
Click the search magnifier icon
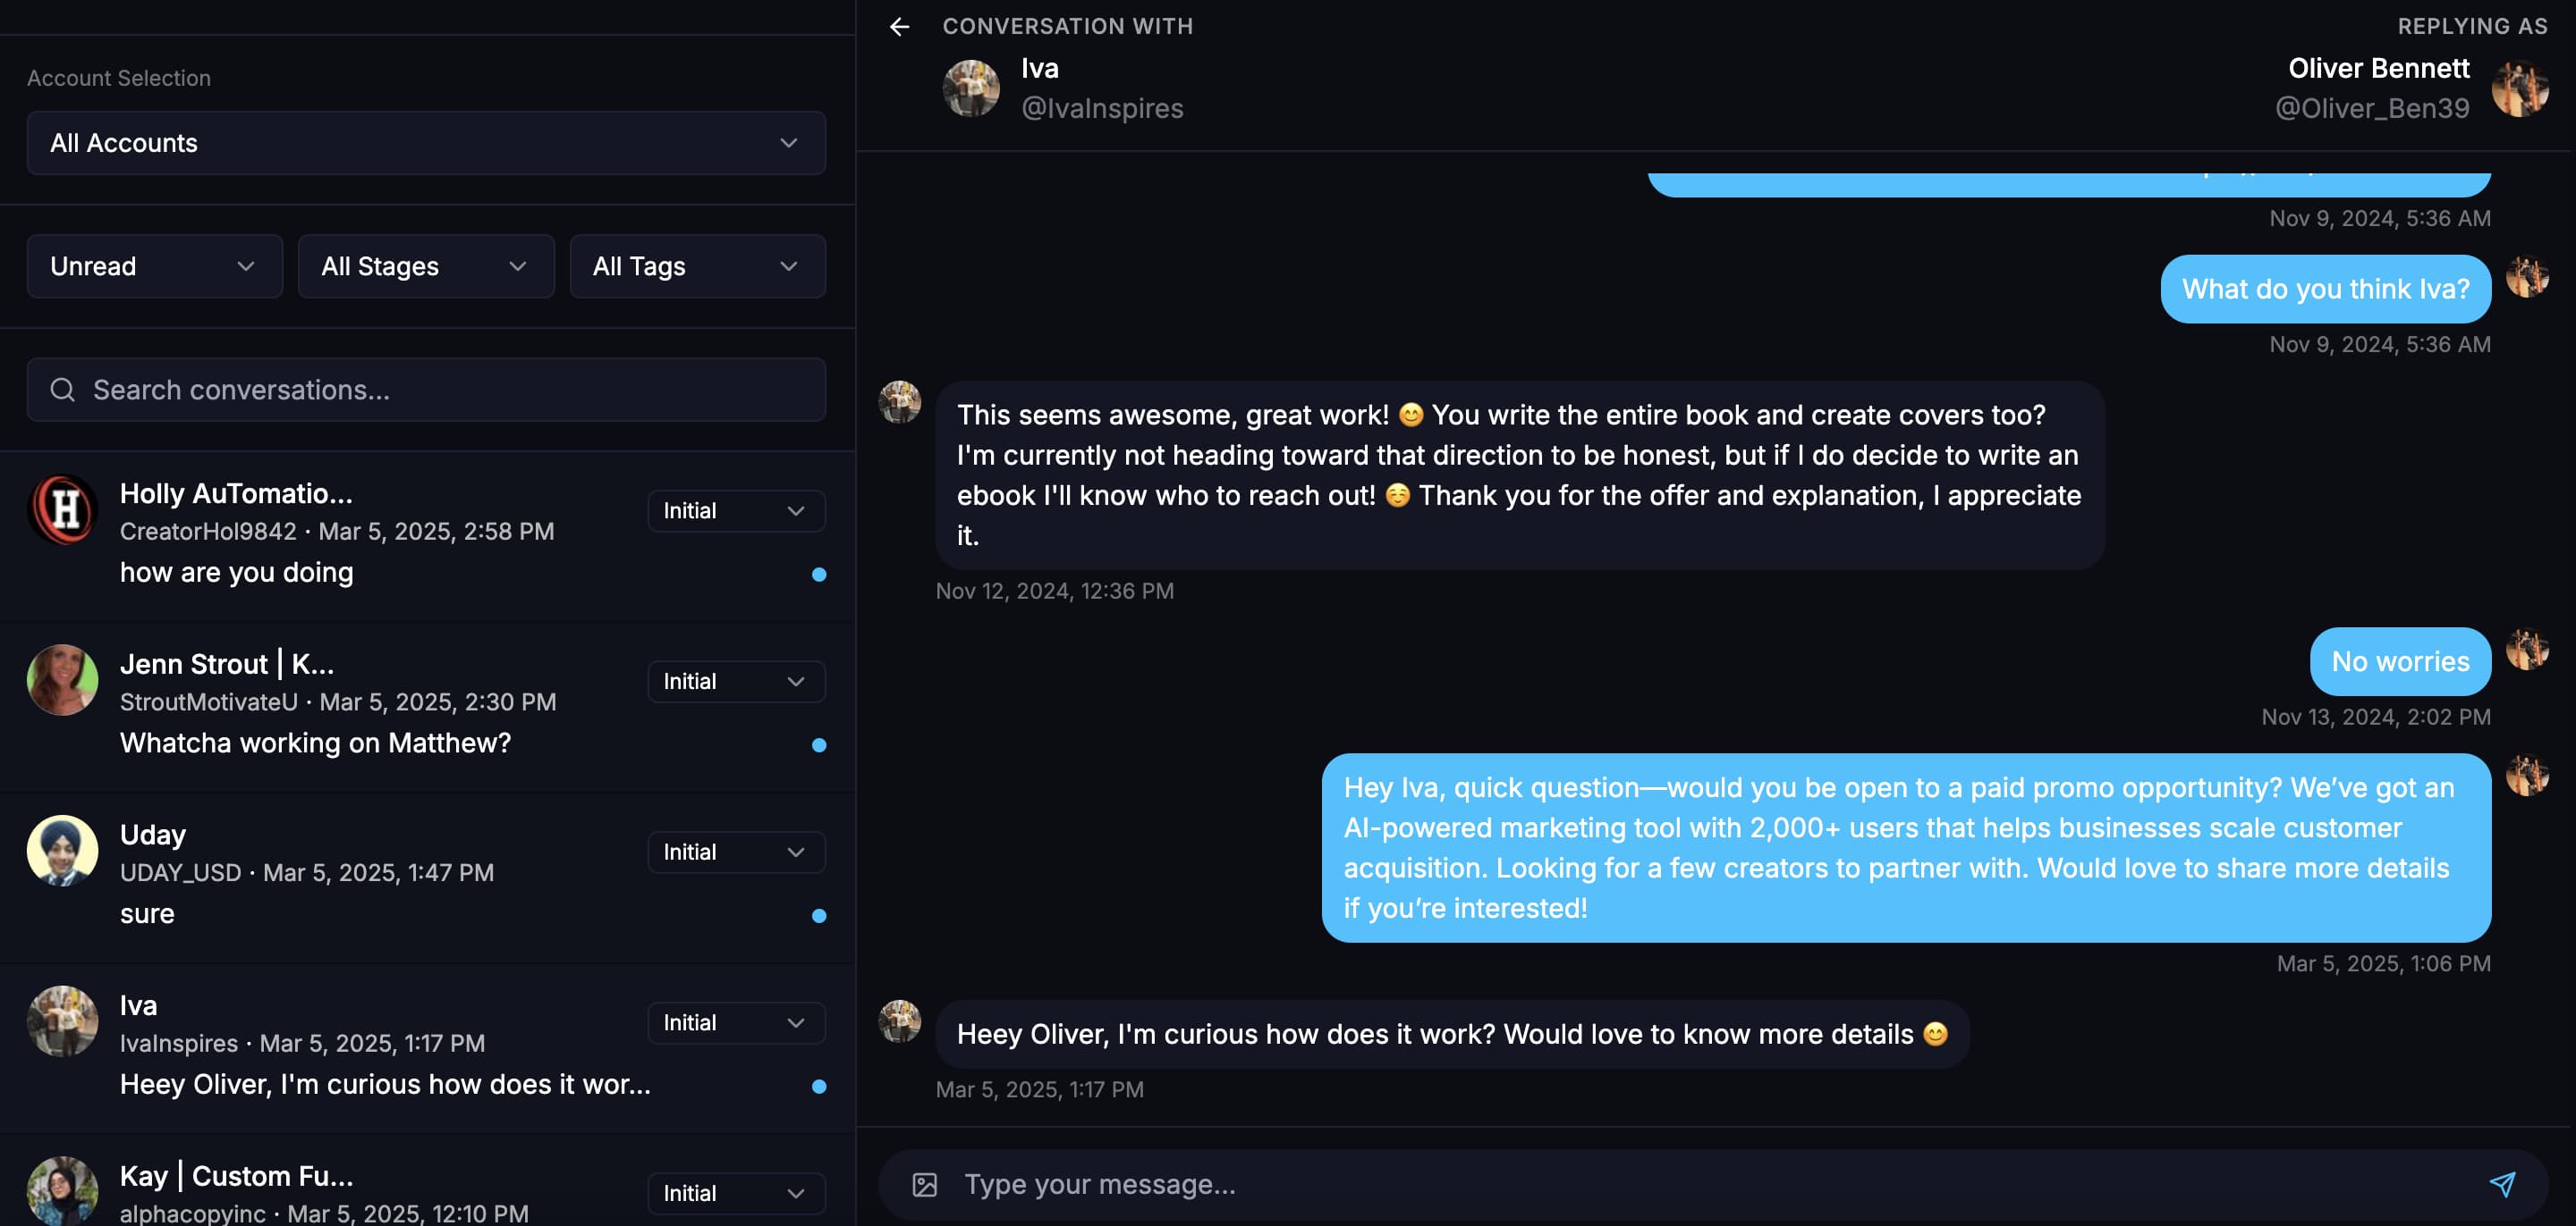(x=62, y=390)
